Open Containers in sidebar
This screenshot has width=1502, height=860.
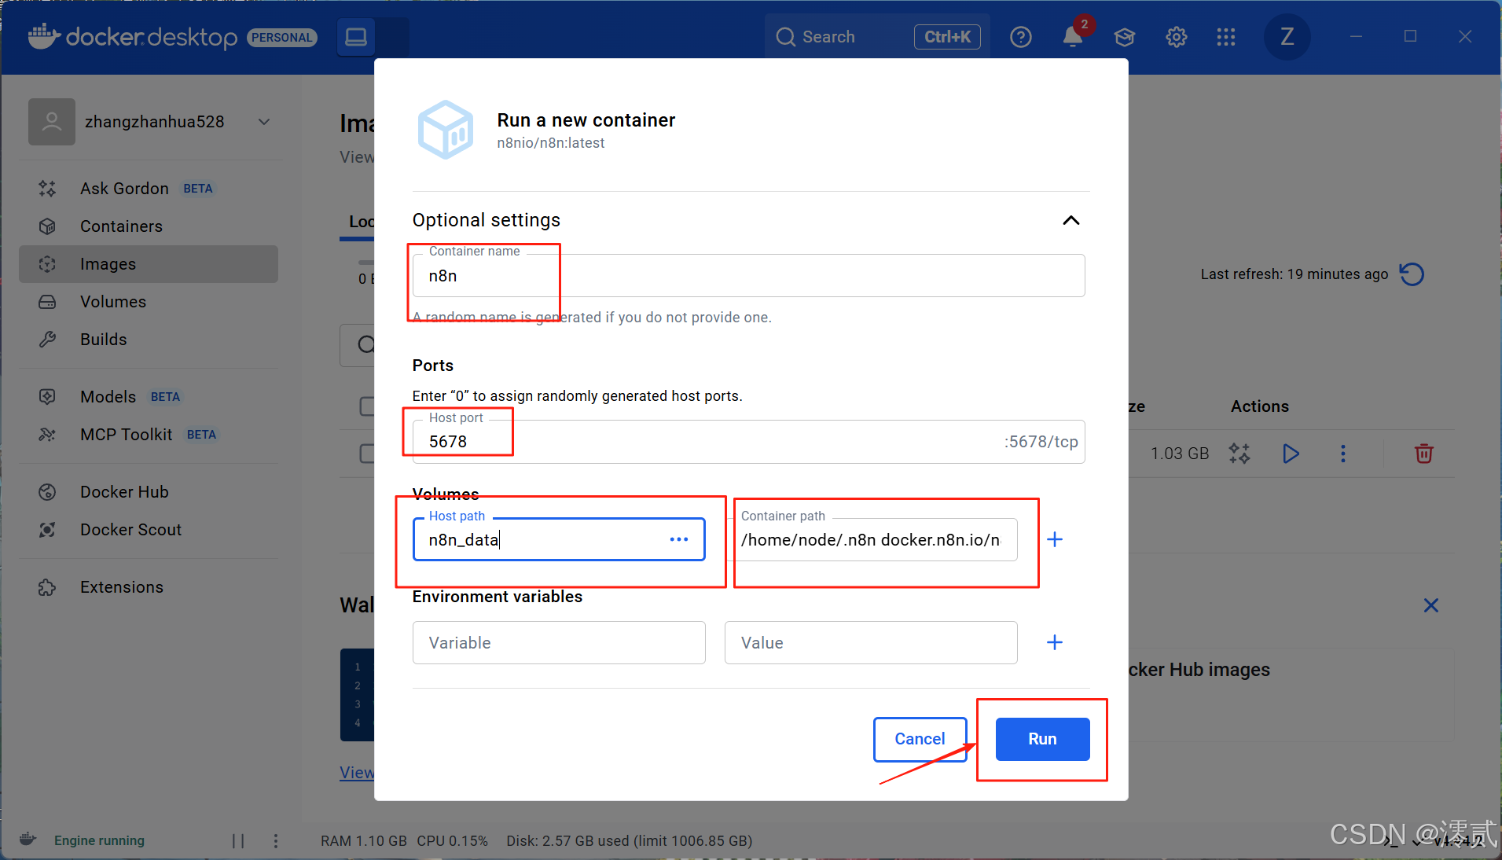pyautogui.click(x=149, y=226)
